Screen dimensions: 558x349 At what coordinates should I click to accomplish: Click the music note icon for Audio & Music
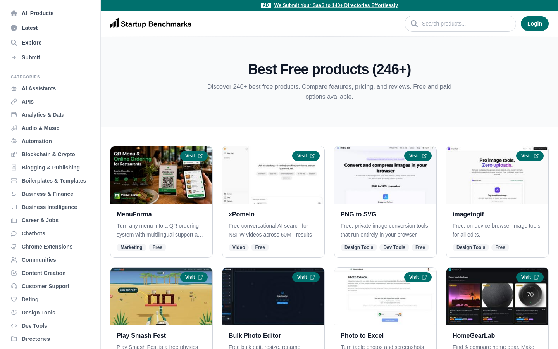click(x=14, y=128)
